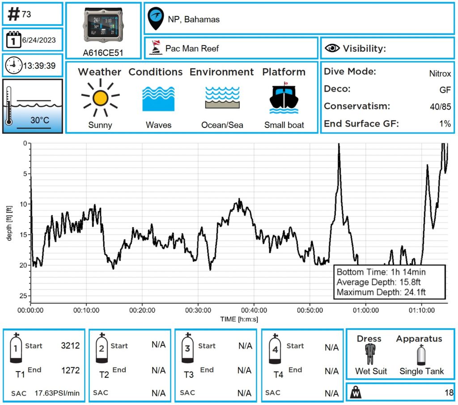Click the Bottom Time summary box
Viewport: 458px width, 405px height.
[x=389, y=282]
